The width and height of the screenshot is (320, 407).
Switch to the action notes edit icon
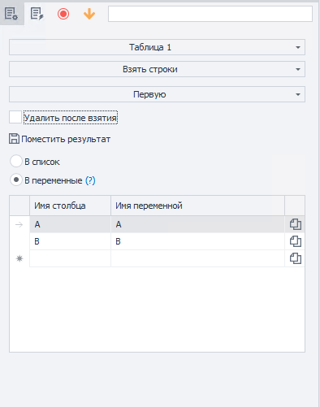[x=37, y=14]
